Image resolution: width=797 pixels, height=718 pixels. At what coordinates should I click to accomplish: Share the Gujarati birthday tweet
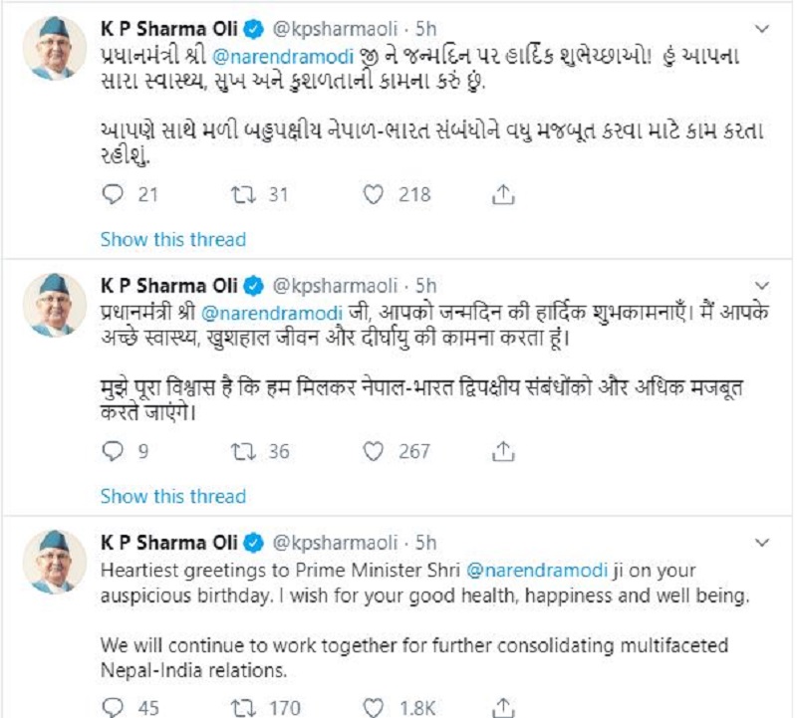coord(504,194)
